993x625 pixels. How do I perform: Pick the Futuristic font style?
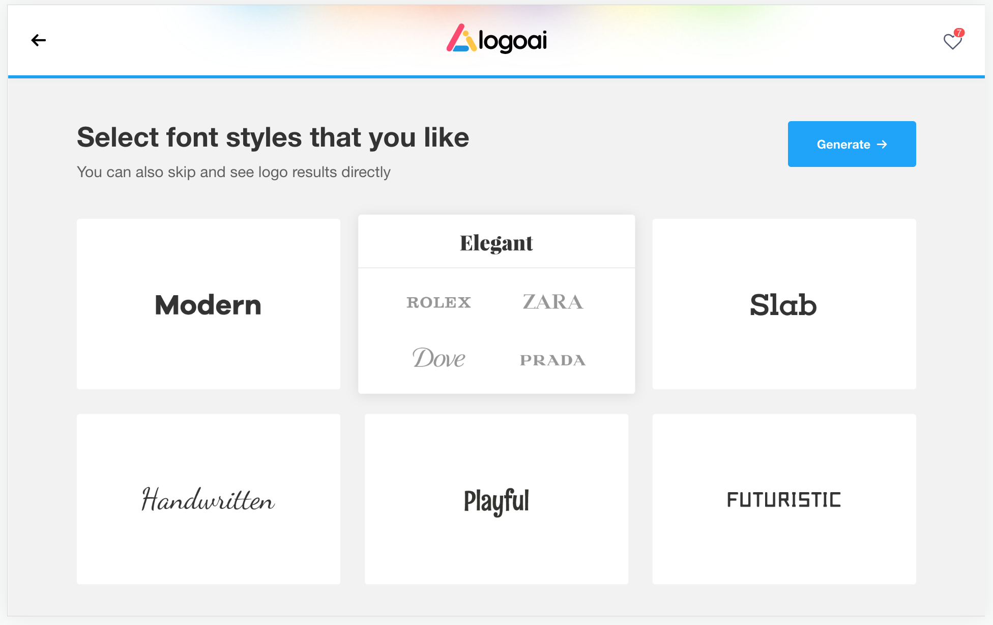[x=784, y=499]
